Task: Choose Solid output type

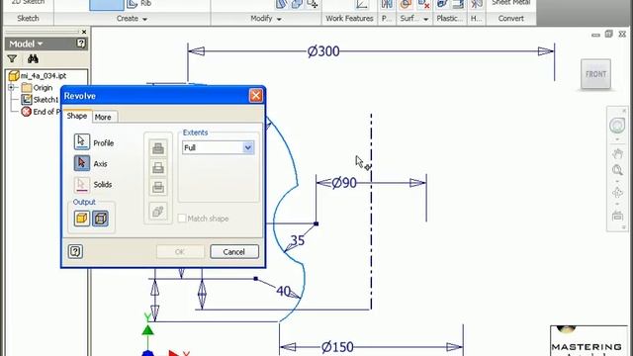Action: [x=81, y=219]
